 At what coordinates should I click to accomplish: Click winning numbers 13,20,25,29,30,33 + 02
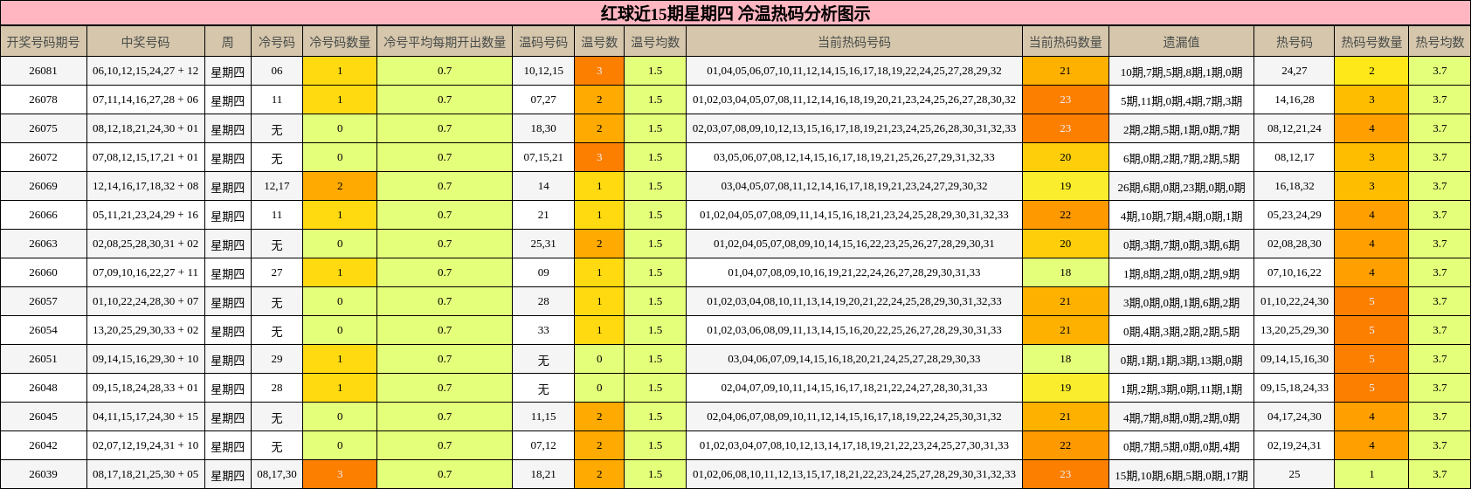click(x=146, y=330)
